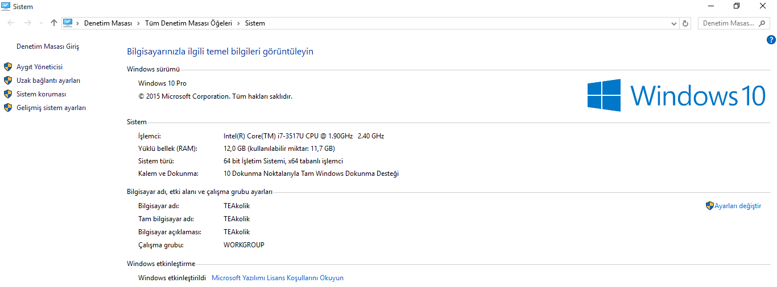Click the Denetim Masası search field
The image size is (777, 287).
tap(734, 23)
